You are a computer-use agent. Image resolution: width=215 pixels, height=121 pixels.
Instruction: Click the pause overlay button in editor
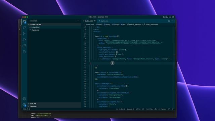click(x=113, y=63)
